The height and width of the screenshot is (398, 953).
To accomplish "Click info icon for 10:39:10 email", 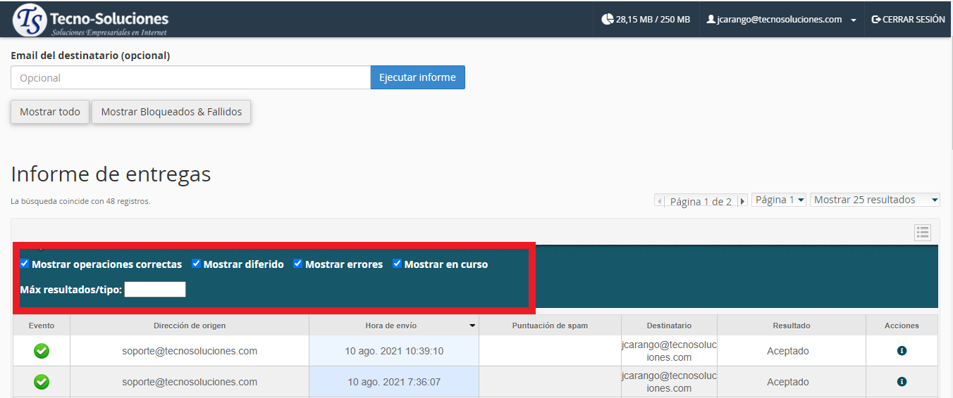I will pos(902,351).
